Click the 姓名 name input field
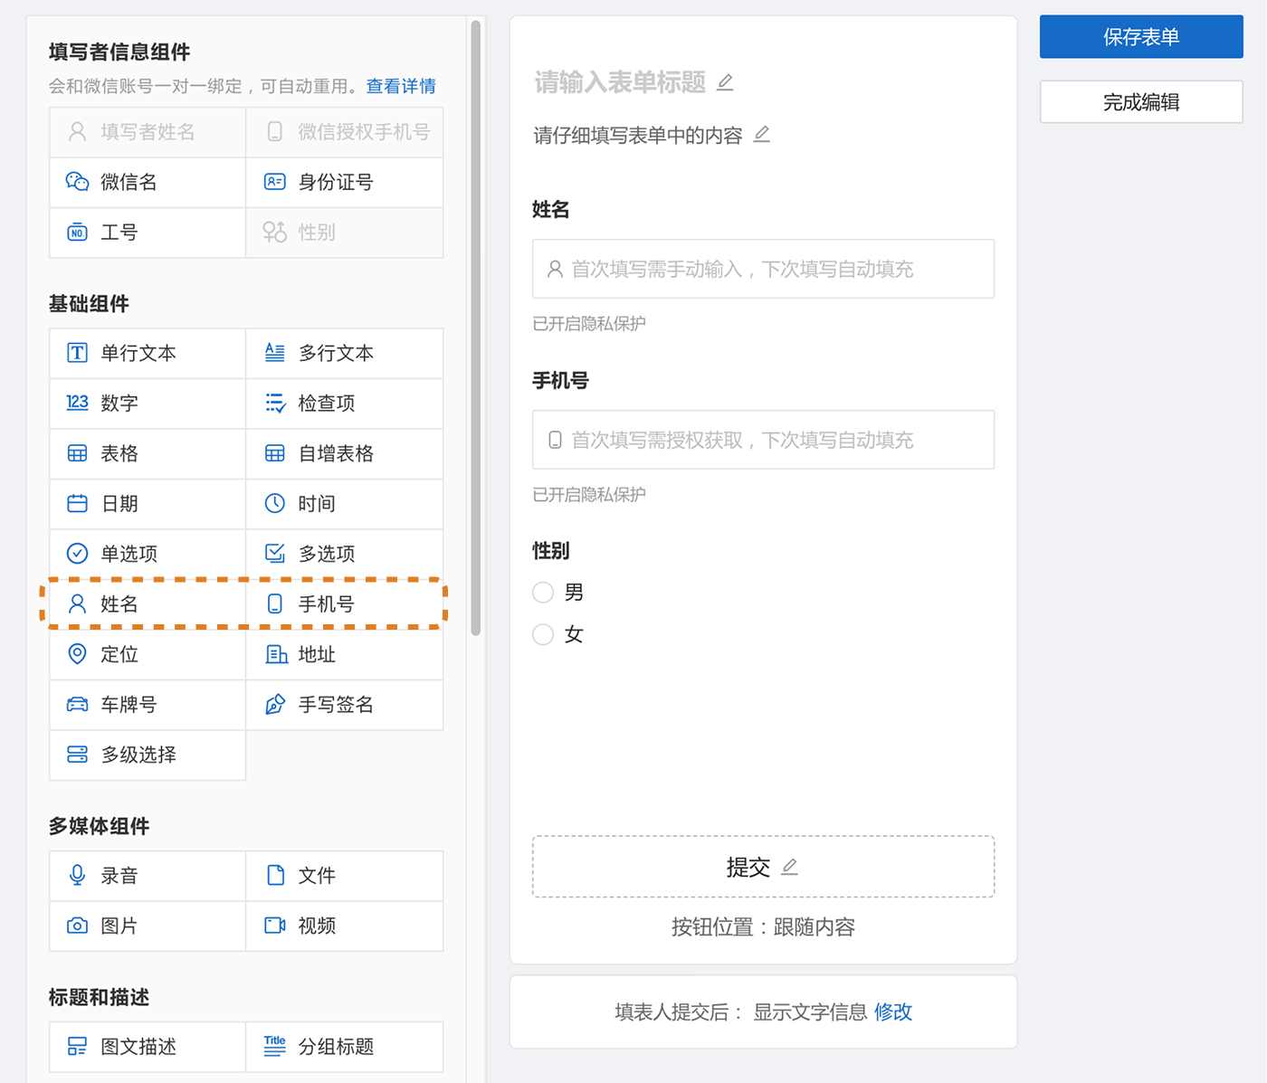1267x1083 pixels. 763,269
